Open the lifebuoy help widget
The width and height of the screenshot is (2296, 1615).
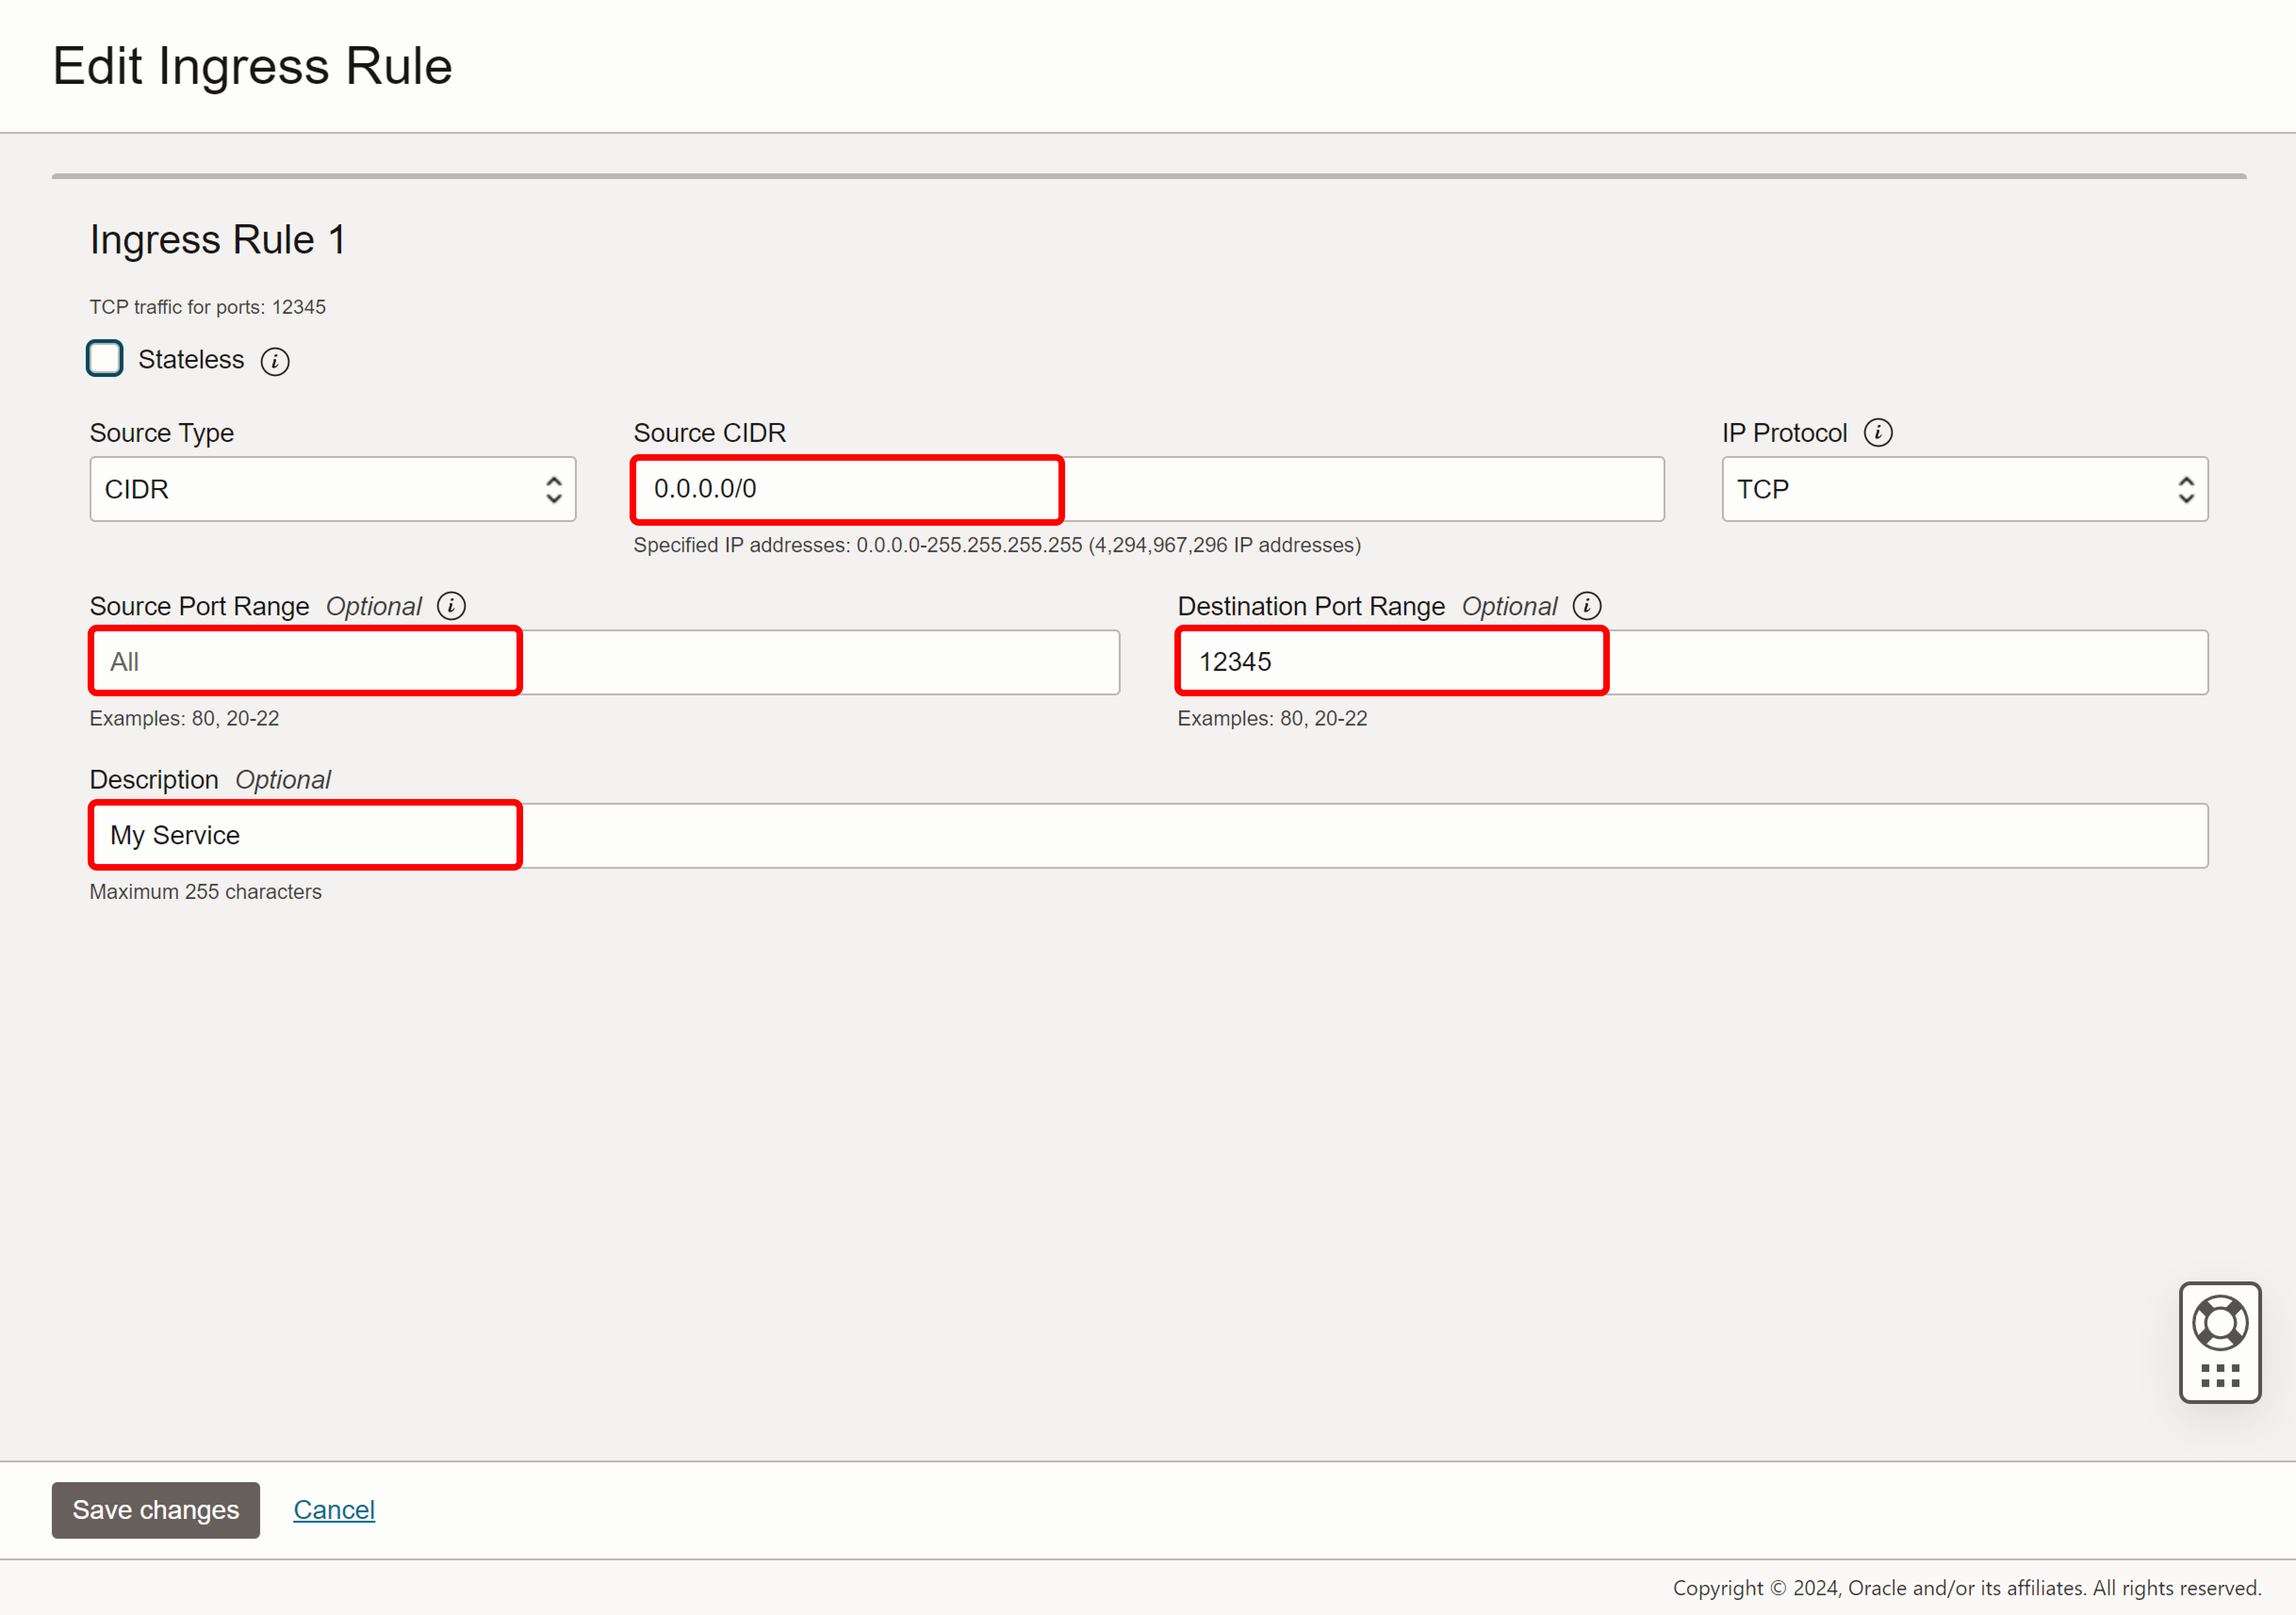pyautogui.click(x=2220, y=1323)
